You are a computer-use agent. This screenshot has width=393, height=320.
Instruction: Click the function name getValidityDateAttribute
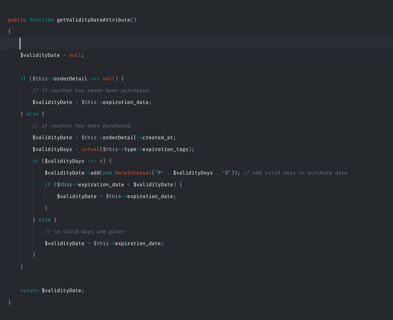[93, 20]
